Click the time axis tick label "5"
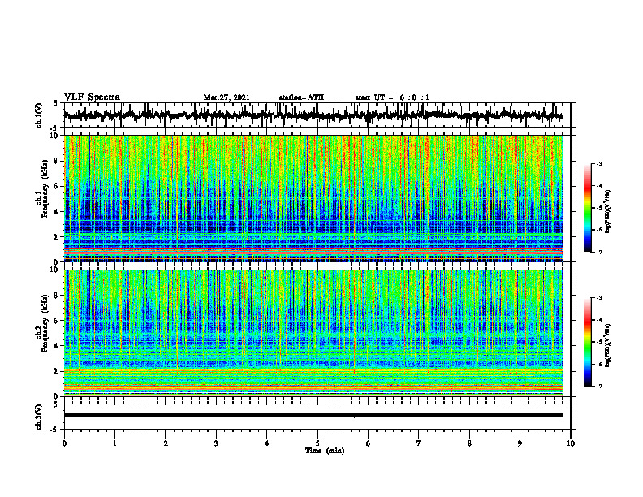The height and width of the screenshot is (497, 643). (x=317, y=443)
